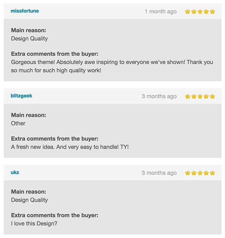Open the blitzgeek username link

pyautogui.click(x=22, y=96)
